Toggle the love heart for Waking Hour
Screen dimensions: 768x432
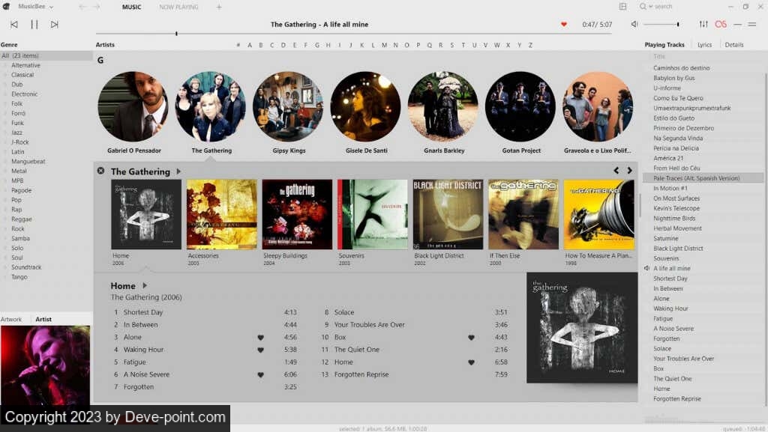[261, 350]
